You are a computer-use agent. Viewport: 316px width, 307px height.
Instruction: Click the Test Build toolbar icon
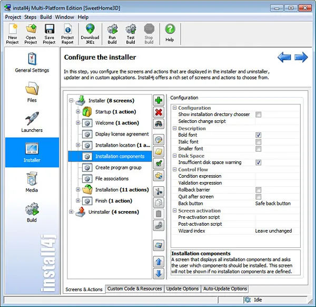(131, 34)
